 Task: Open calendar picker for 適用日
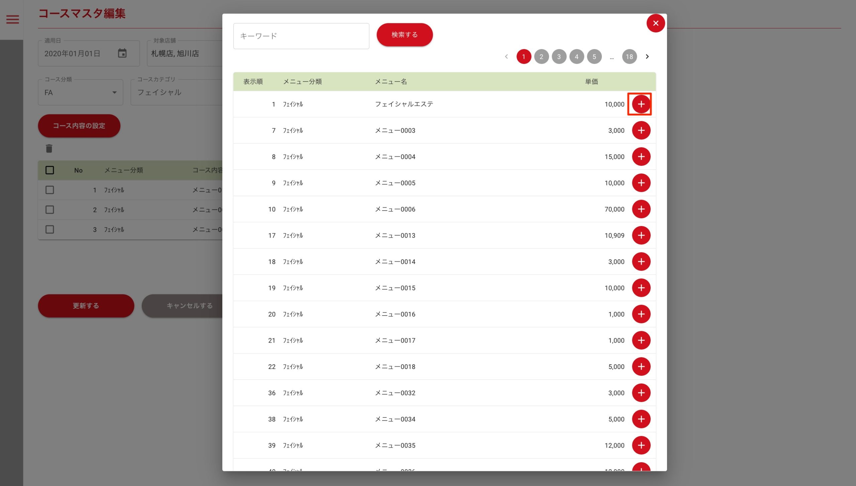tap(122, 53)
